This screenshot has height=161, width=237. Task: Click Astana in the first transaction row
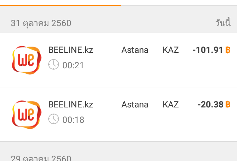[135, 50]
